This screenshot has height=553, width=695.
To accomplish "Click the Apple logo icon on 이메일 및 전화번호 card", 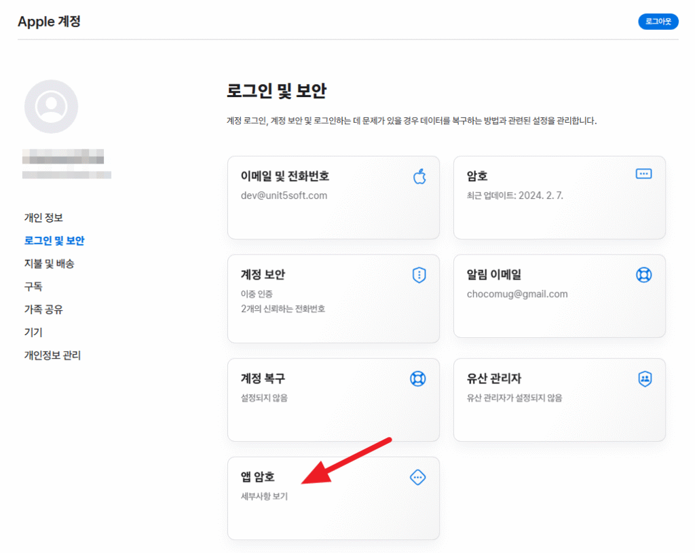I will click(419, 176).
